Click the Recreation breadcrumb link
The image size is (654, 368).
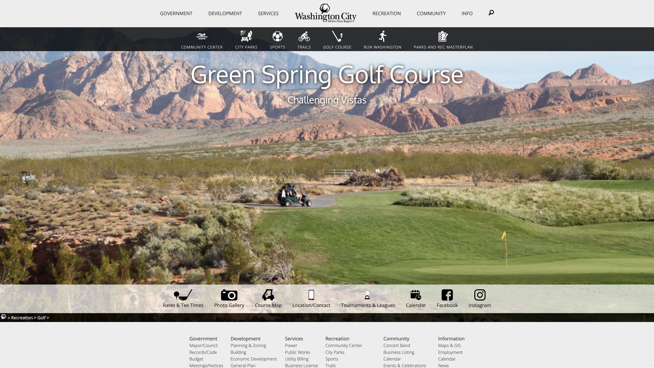click(22, 318)
